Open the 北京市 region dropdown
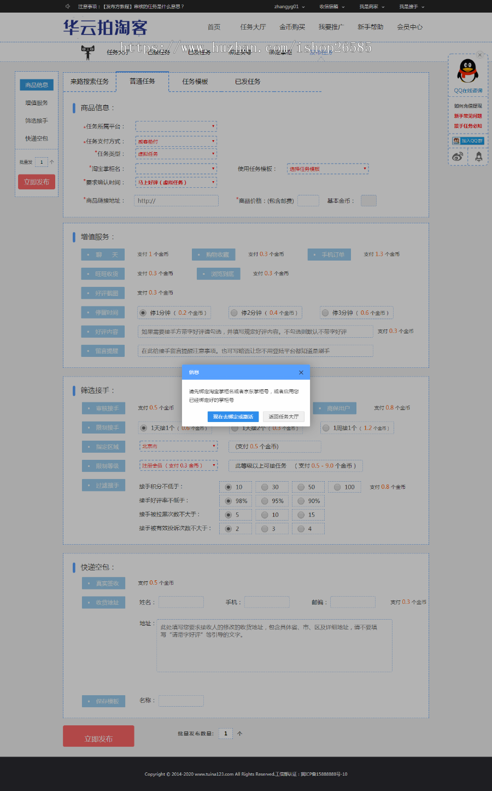This screenshot has width=492, height=791. point(178,447)
